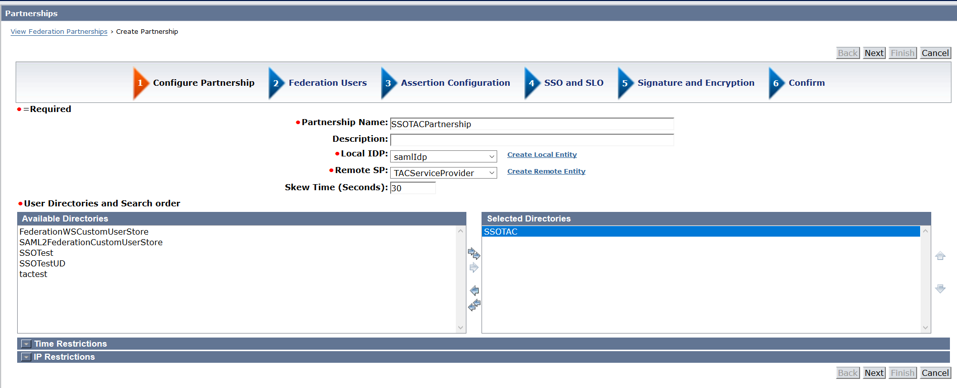Open the Create Local Entity link
957x388 pixels.
click(x=542, y=155)
